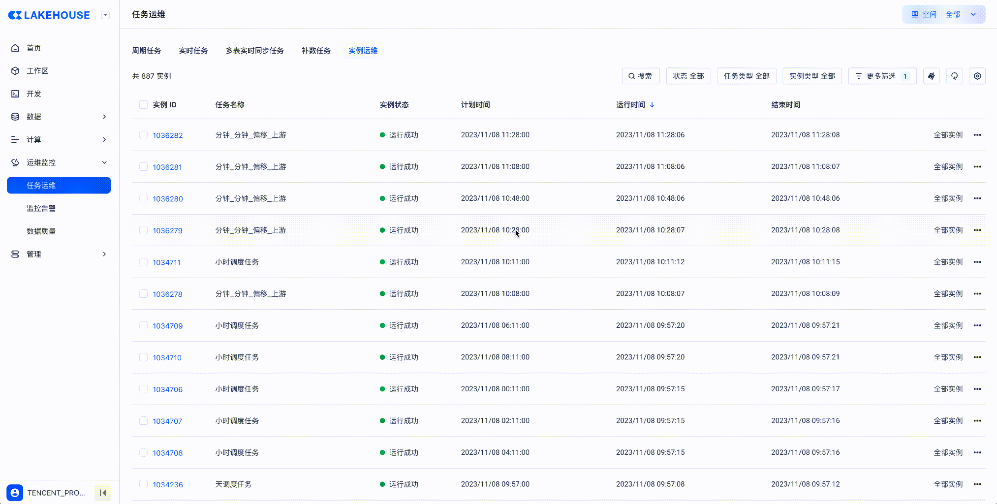Open more actions for instance 1036282
Viewport: 997px width, 504px height.
[x=977, y=135]
